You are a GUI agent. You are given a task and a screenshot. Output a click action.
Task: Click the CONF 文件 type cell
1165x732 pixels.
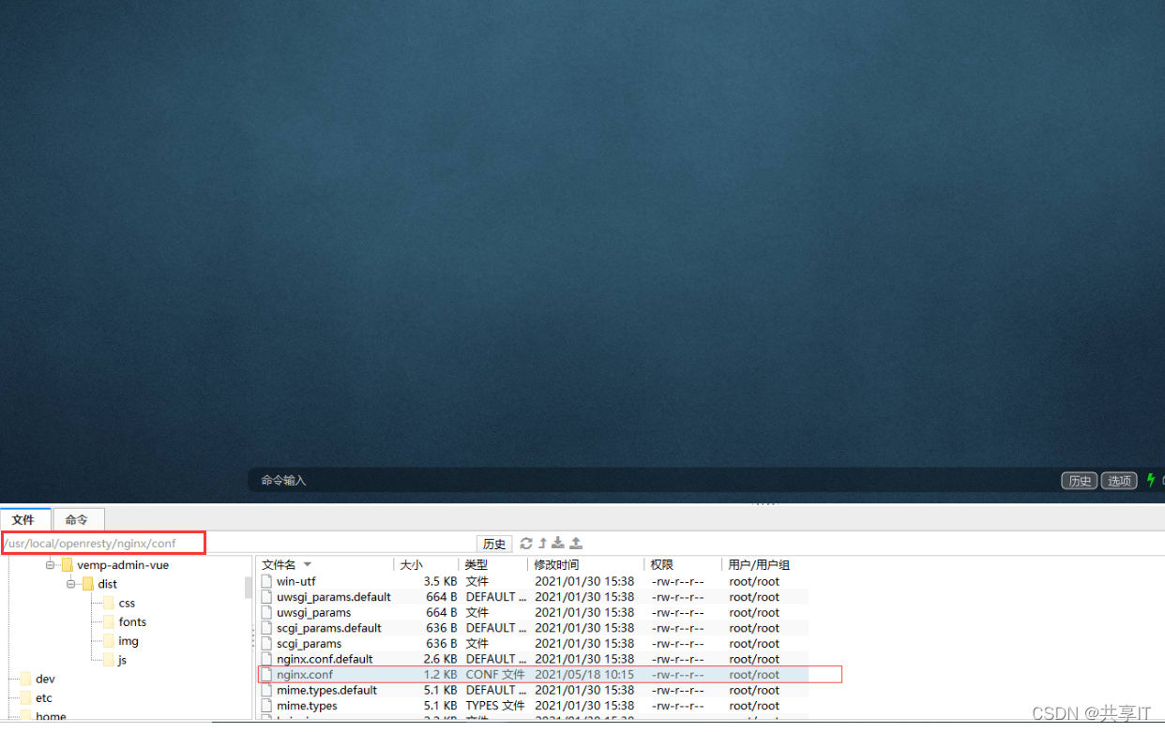point(495,675)
